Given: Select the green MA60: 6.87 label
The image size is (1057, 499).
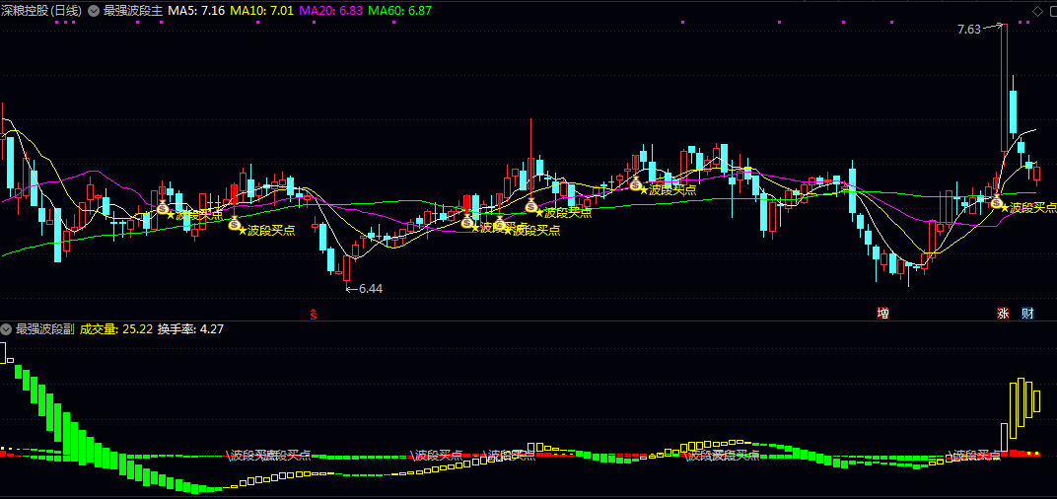Looking at the screenshot, I should 399,11.
